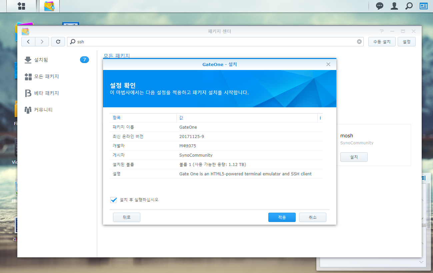Viewport: 433px width, 273px height.
Task: Open the notifications chat bubble icon
Action: pyautogui.click(x=380, y=6)
